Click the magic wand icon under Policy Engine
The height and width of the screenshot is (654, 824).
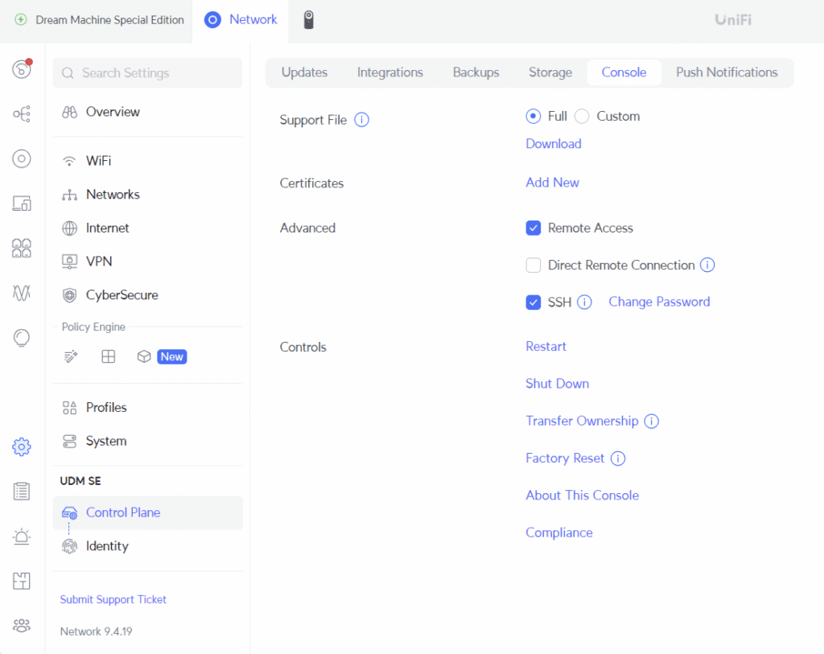(x=71, y=356)
